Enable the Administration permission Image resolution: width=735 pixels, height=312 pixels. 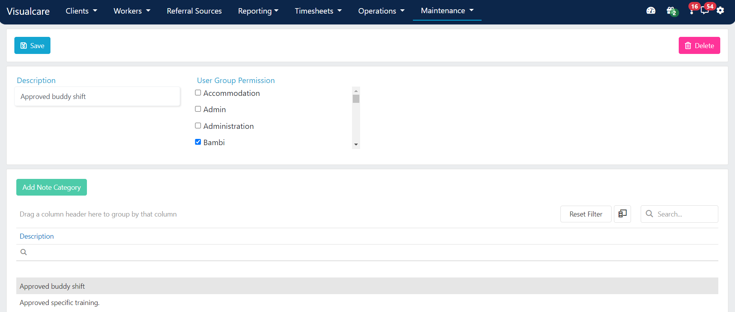pos(198,126)
